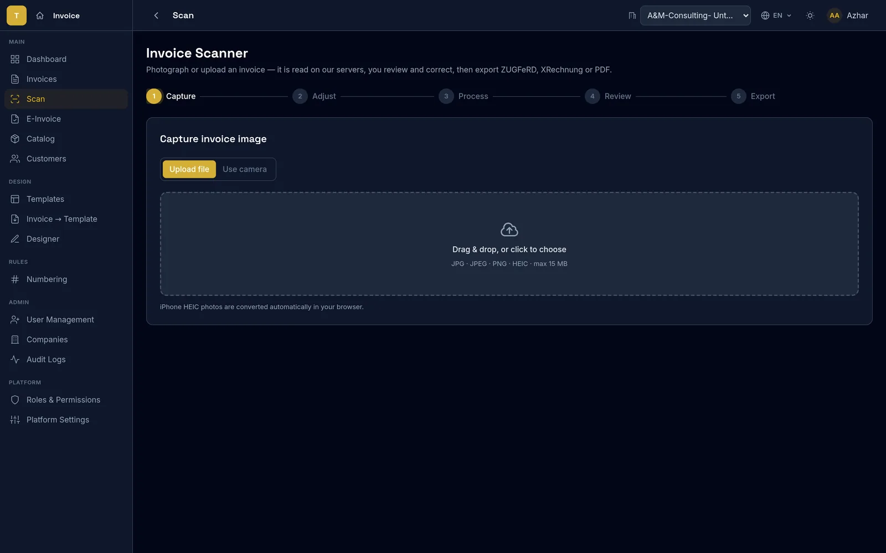Click the cloud upload icon in dropzone
This screenshot has width=886, height=553.
pos(509,229)
